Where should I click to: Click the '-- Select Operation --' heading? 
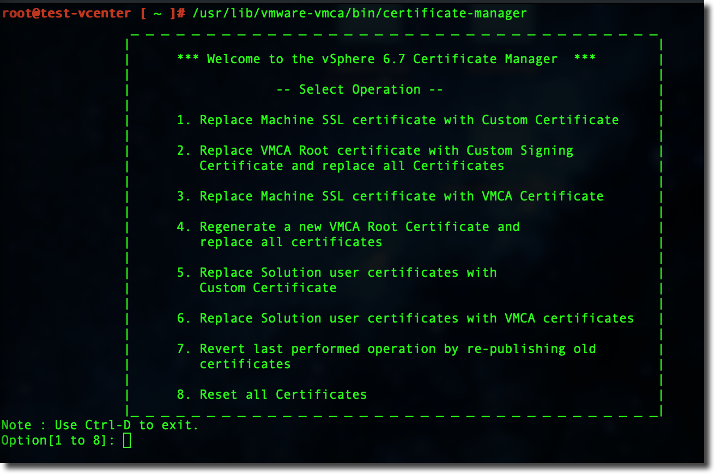(360, 89)
